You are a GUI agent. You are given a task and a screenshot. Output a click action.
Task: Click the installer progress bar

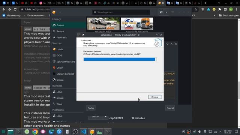(x=120, y=59)
